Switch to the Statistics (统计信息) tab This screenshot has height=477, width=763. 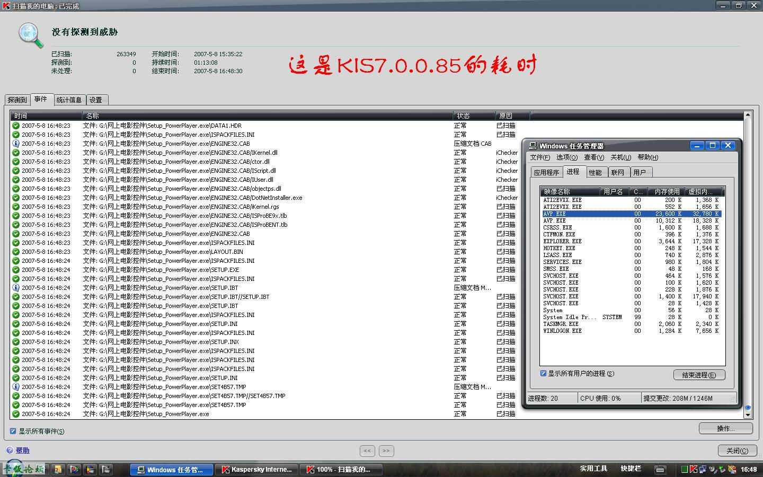point(69,100)
